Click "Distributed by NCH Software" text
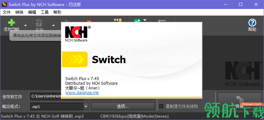The image size is (264, 120). point(91,83)
